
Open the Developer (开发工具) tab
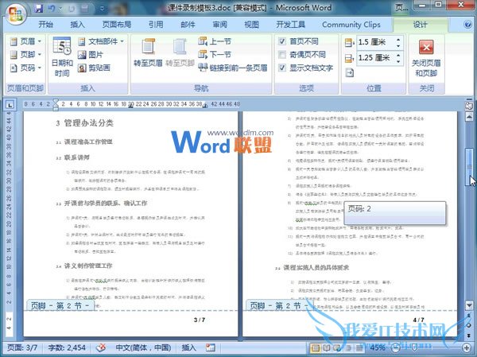point(290,25)
